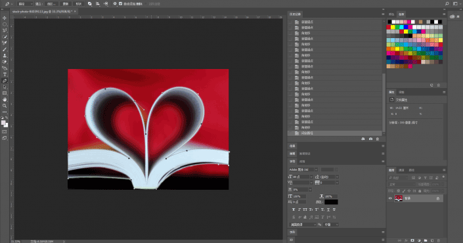The width and height of the screenshot is (463, 243).
Task: Select the Rectangle shape tool
Action: (x=5, y=93)
